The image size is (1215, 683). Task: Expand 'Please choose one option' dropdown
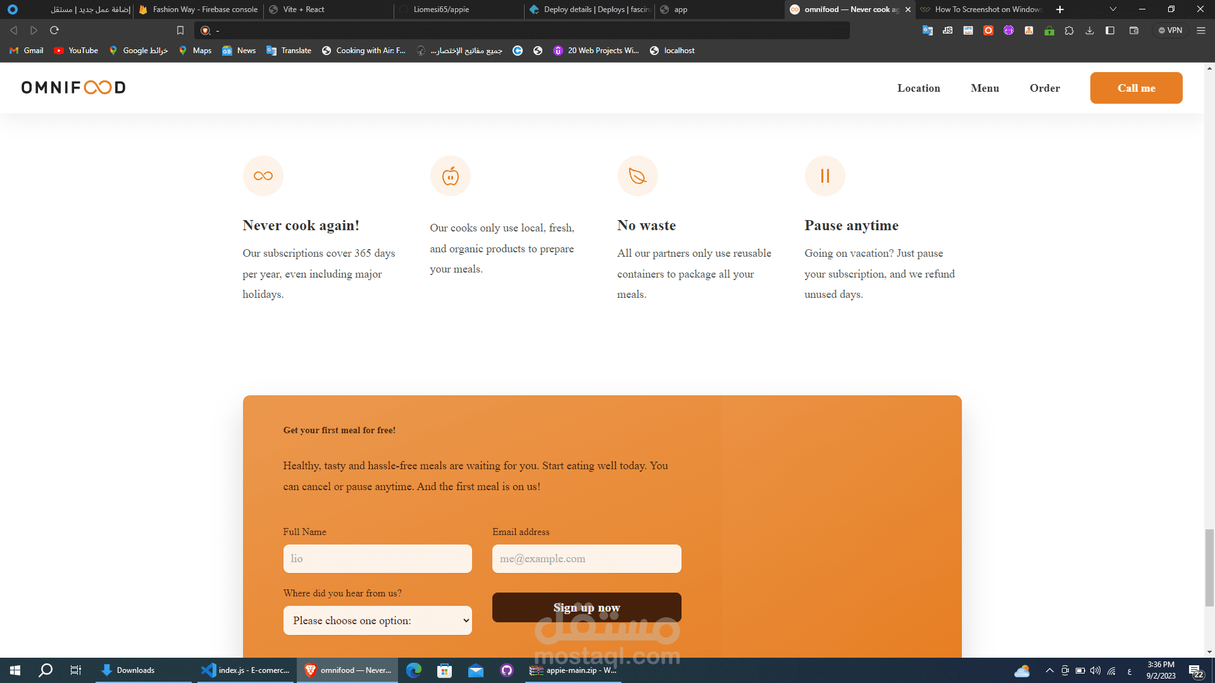click(x=378, y=620)
